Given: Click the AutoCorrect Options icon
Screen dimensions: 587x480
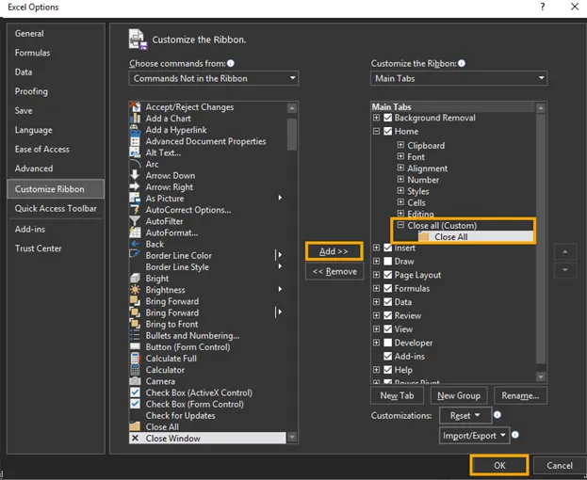Looking at the screenshot, I should point(135,210).
